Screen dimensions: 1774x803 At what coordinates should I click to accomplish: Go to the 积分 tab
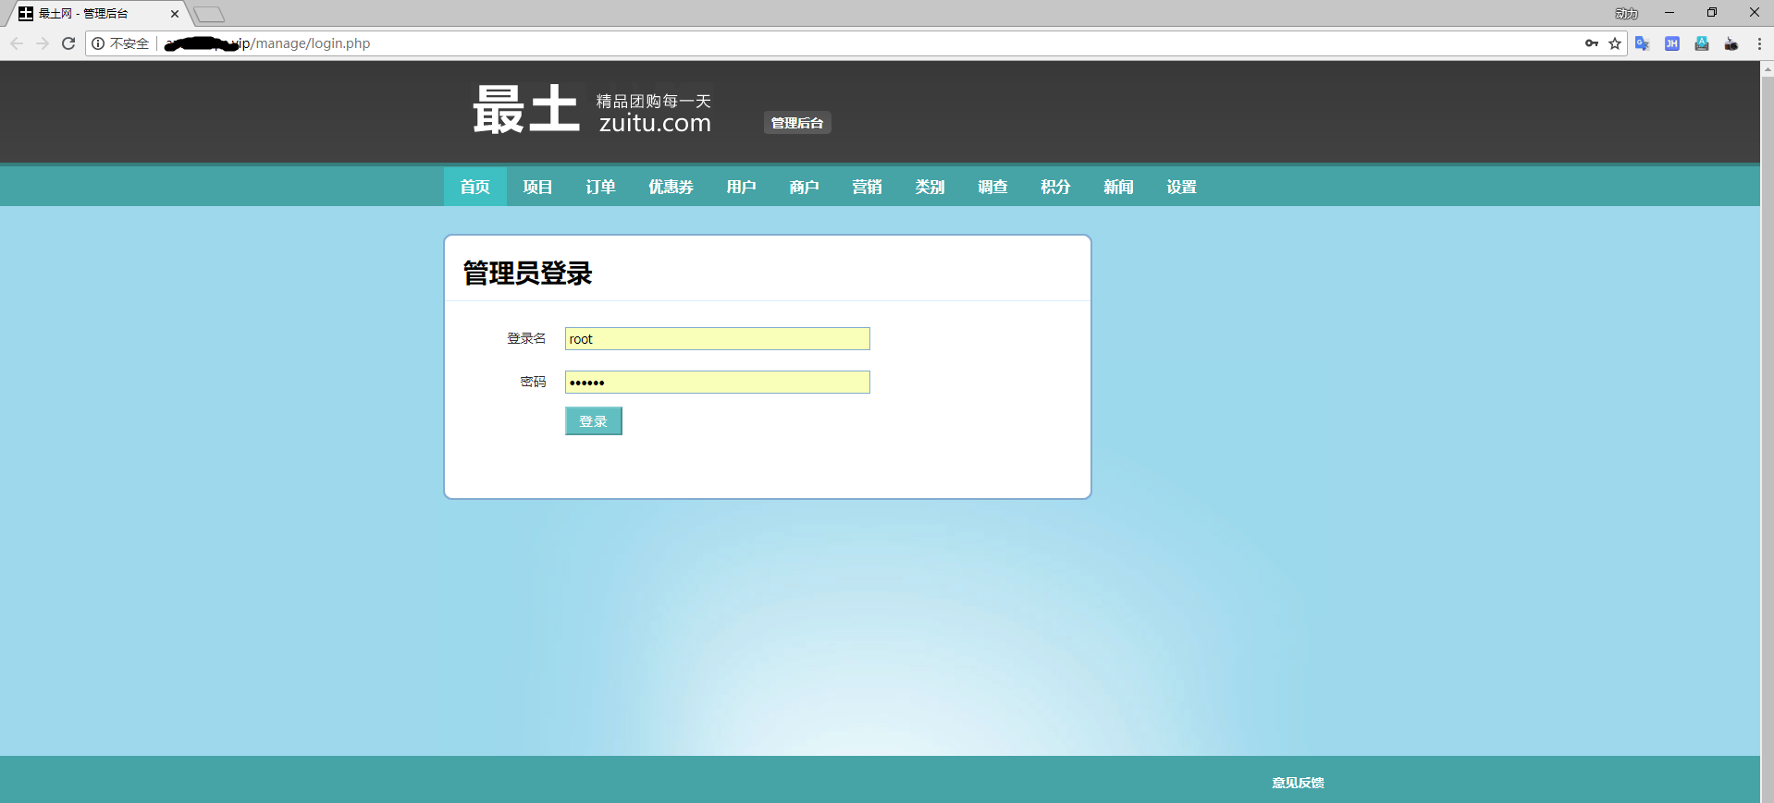tap(1055, 187)
